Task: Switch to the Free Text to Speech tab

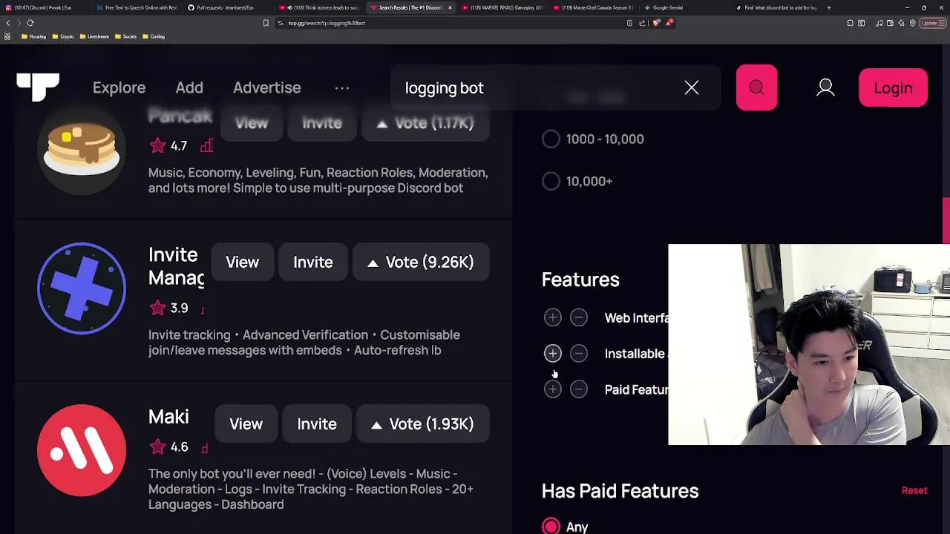Action: click(x=137, y=7)
